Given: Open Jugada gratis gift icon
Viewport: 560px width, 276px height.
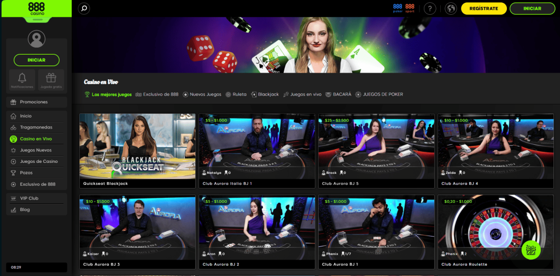Looking at the screenshot, I should pos(51,78).
